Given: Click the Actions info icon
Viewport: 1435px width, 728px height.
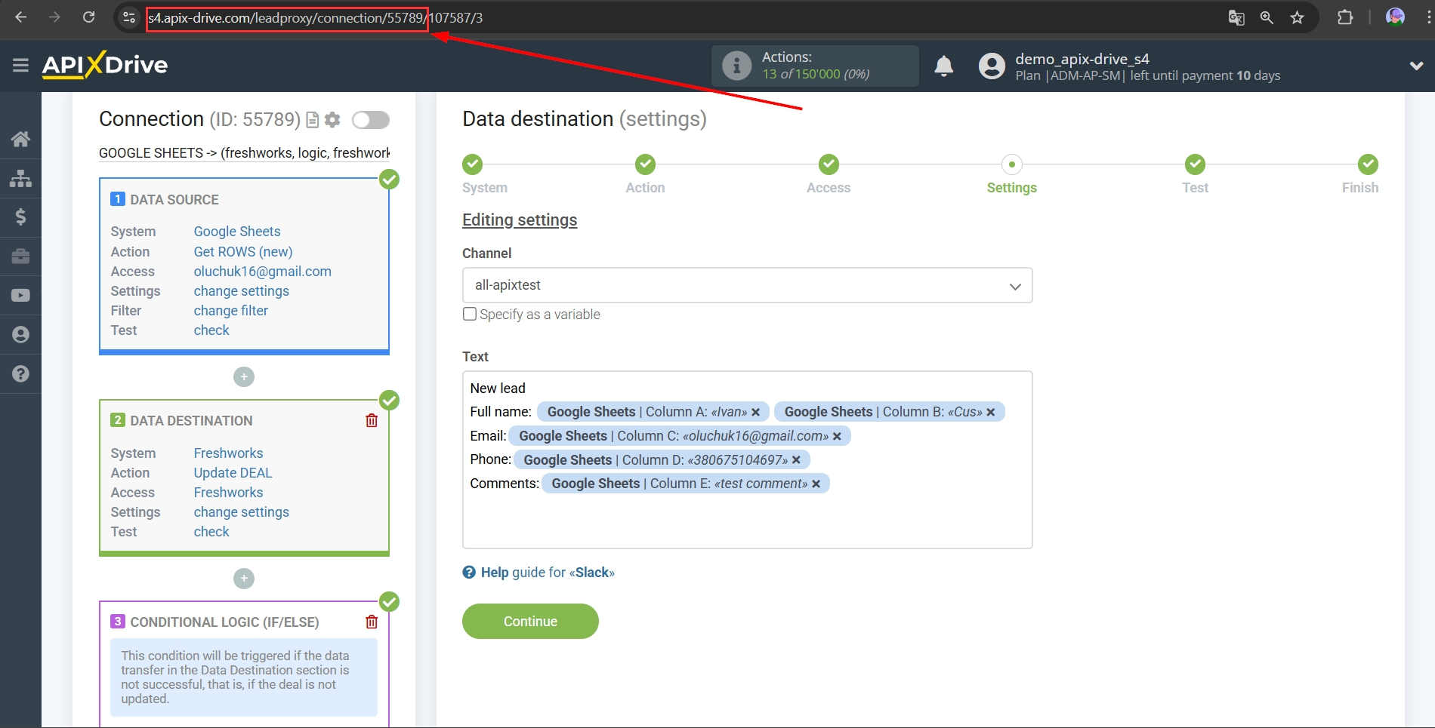Looking at the screenshot, I should [x=736, y=66].
